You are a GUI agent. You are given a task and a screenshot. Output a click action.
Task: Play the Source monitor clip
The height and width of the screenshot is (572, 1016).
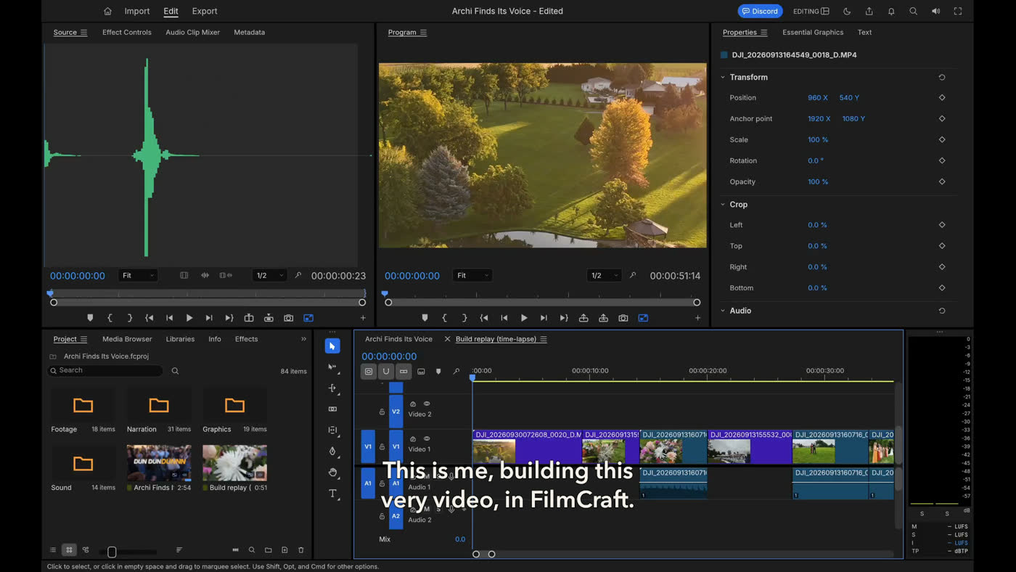coord(189,318)
